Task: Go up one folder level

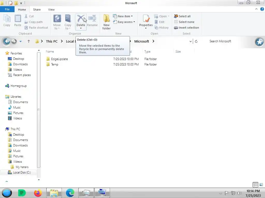Action: pos(28,41)
